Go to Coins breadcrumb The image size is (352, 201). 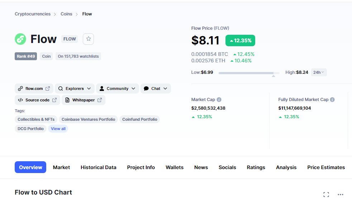click(x=66, y=14)
